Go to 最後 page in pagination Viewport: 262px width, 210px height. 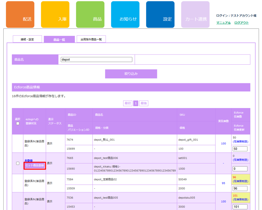pyautogui.click(x=144, y=103)
